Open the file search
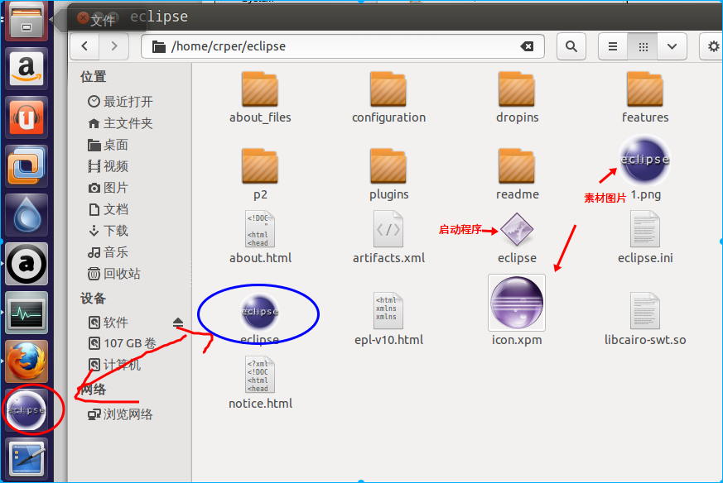Viewport: 723px width, 483px height. [571, 46]
